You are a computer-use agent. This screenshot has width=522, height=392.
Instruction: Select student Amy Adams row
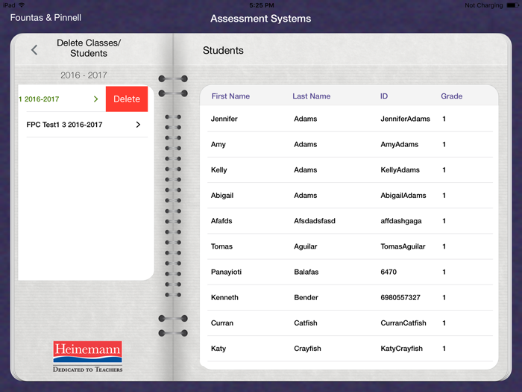click(348, 144)
